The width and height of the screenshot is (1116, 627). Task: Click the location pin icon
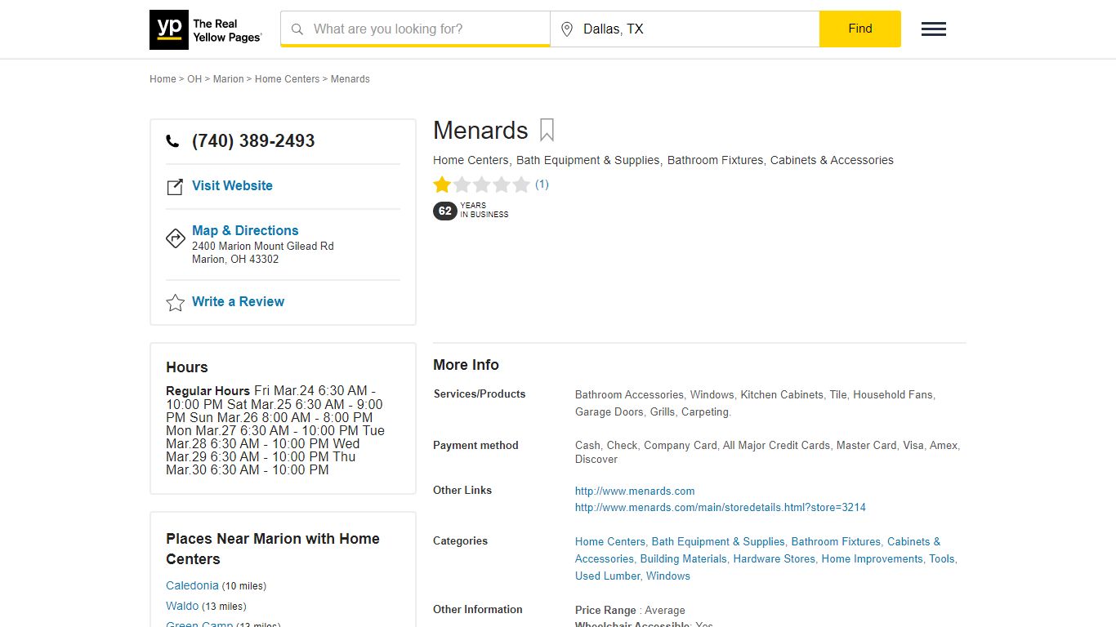click(x=567, y=29)
